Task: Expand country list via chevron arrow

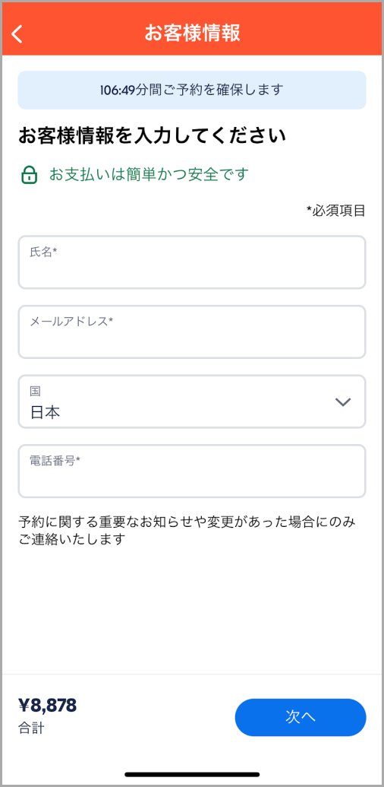Action: tap(342, 401)
